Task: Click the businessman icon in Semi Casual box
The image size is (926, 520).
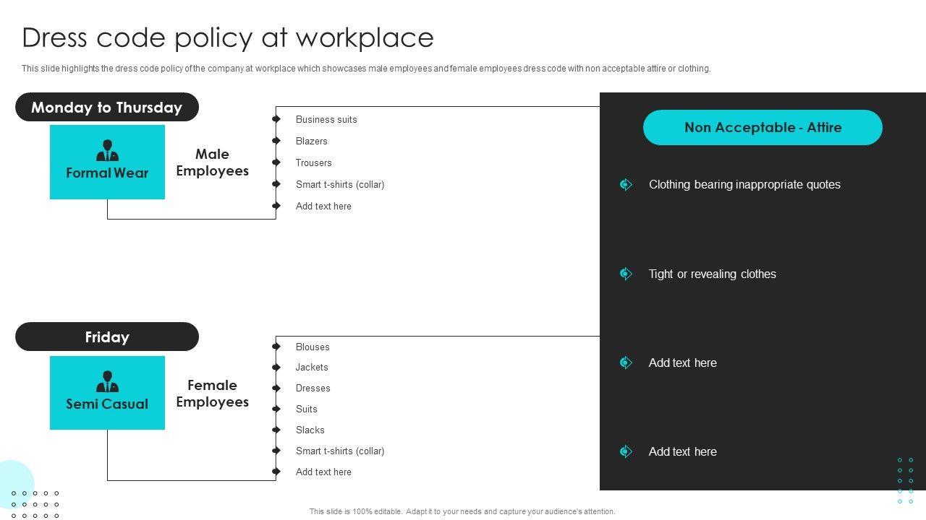Action: 107,381
